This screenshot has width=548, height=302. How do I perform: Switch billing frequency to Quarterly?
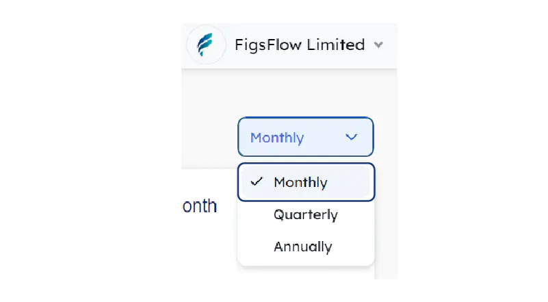point(305,214)
